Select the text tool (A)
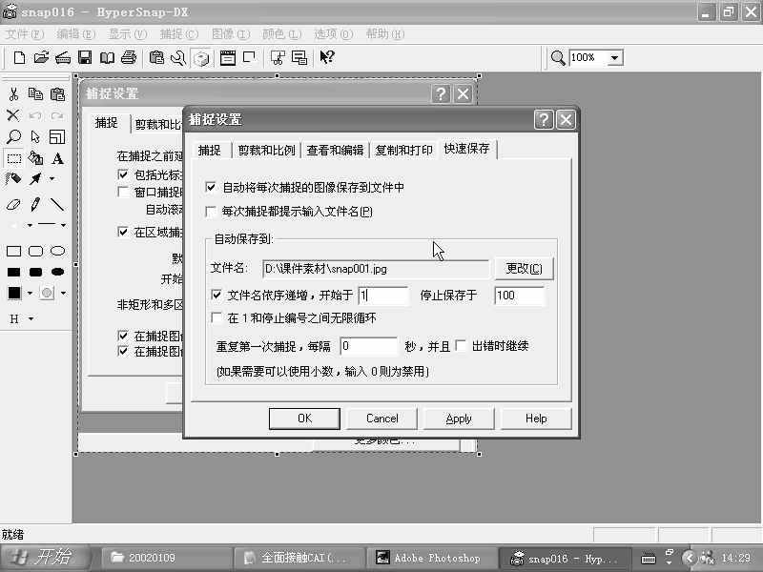Viewport: 763px width, 572px height. click(x=55, y=158)
